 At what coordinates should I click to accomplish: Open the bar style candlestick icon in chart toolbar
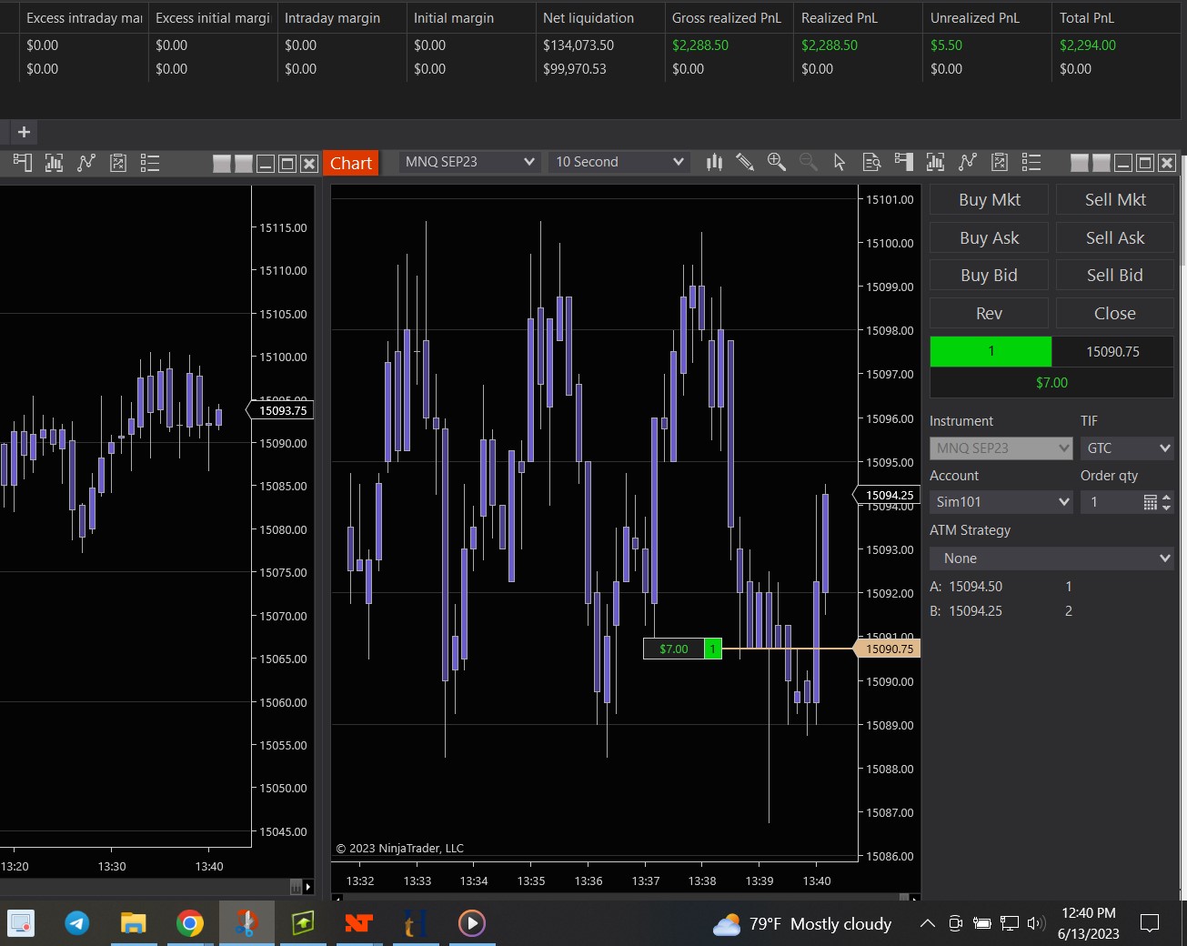[x=715, y=162]
